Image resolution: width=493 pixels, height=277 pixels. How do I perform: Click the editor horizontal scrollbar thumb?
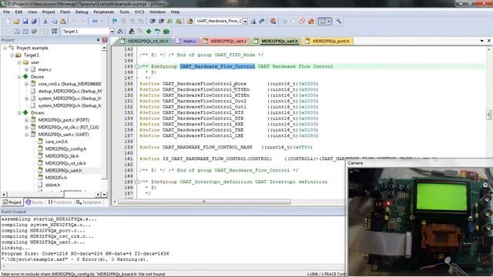(203, 202)
